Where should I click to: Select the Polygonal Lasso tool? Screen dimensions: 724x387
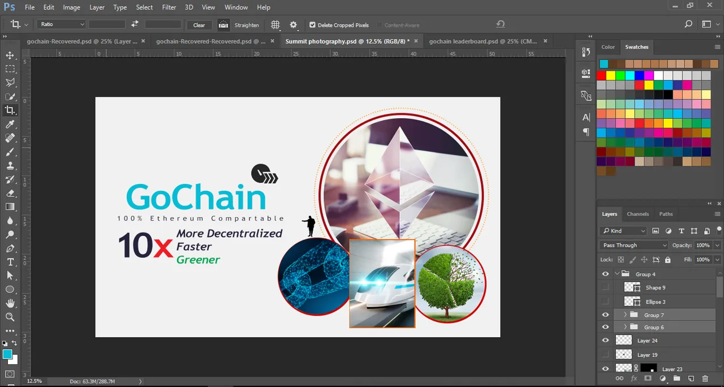click(x=10, y=83)
